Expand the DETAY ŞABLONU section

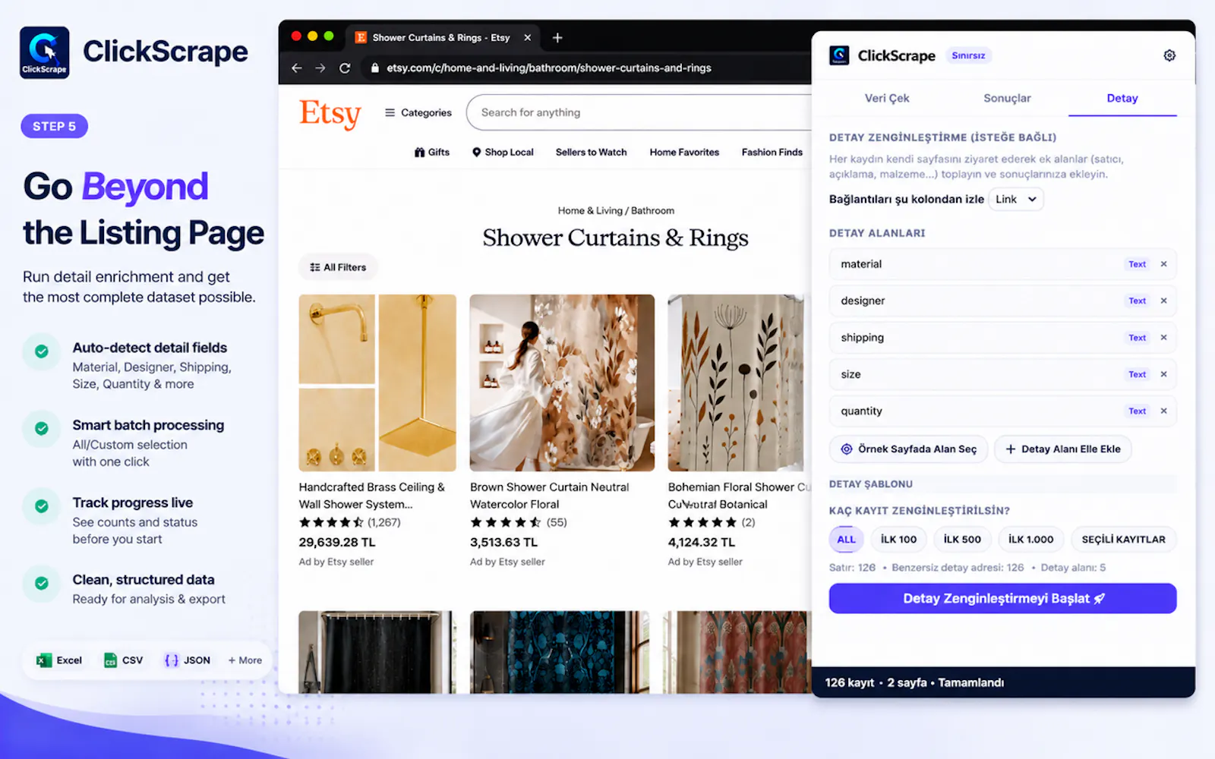(x=1002, y=483)
